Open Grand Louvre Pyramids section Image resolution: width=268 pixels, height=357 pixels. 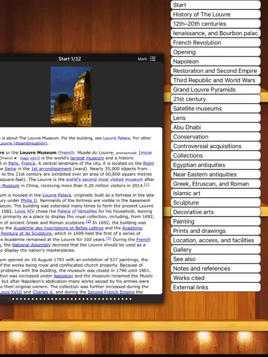(215, 90)
